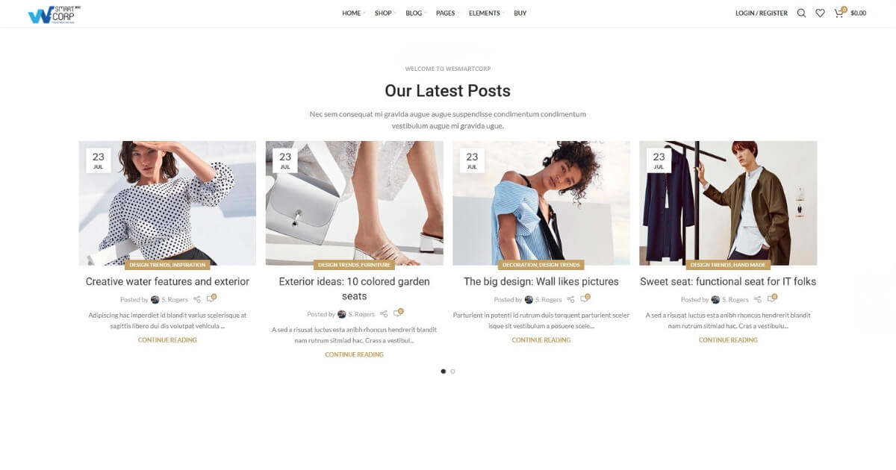896x470 pixels.
Task: Open the Blog menu item
Action: pos(415,13)
